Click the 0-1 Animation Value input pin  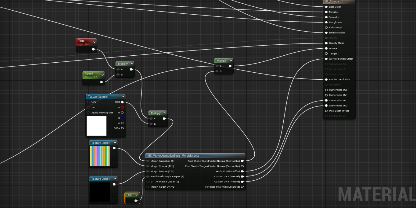coord(148,182)
